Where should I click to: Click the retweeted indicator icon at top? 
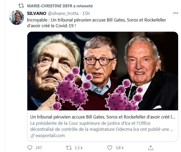[22, 6]
